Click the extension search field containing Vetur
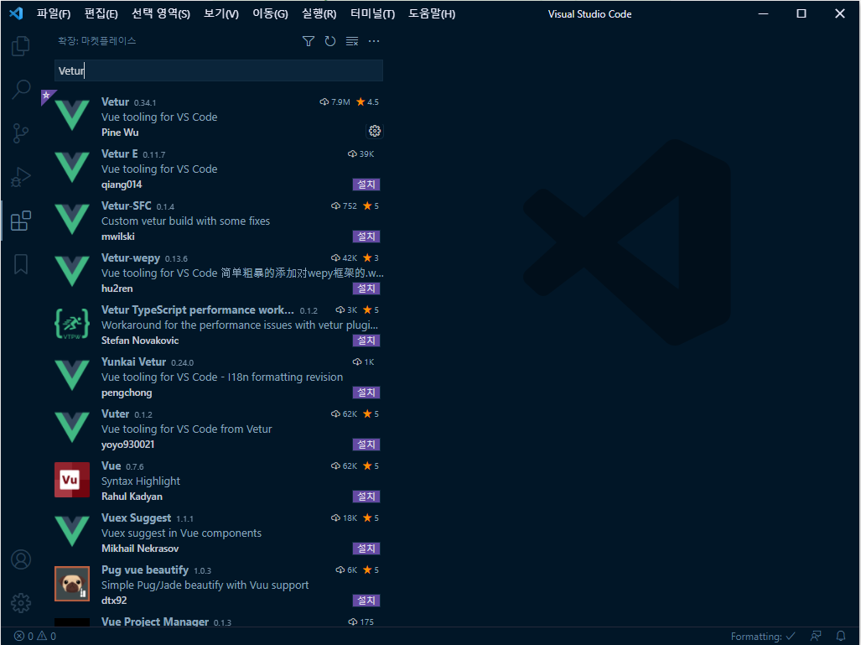 [219, 70]
